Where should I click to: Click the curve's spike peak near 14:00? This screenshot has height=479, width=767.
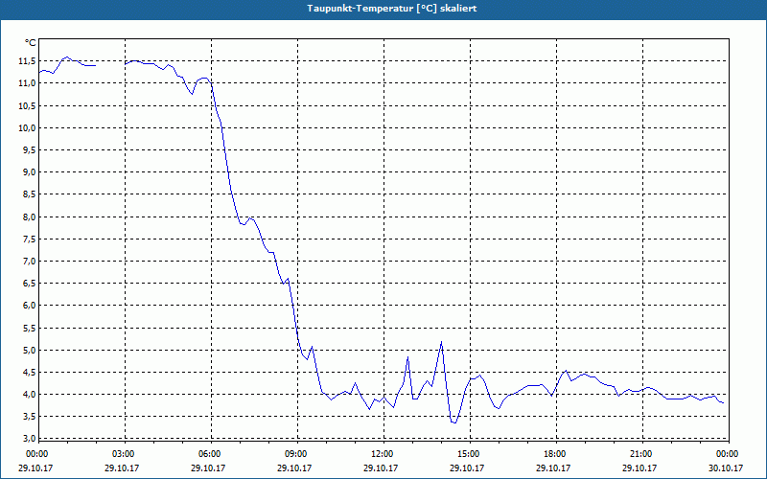(x=442, y=342)
